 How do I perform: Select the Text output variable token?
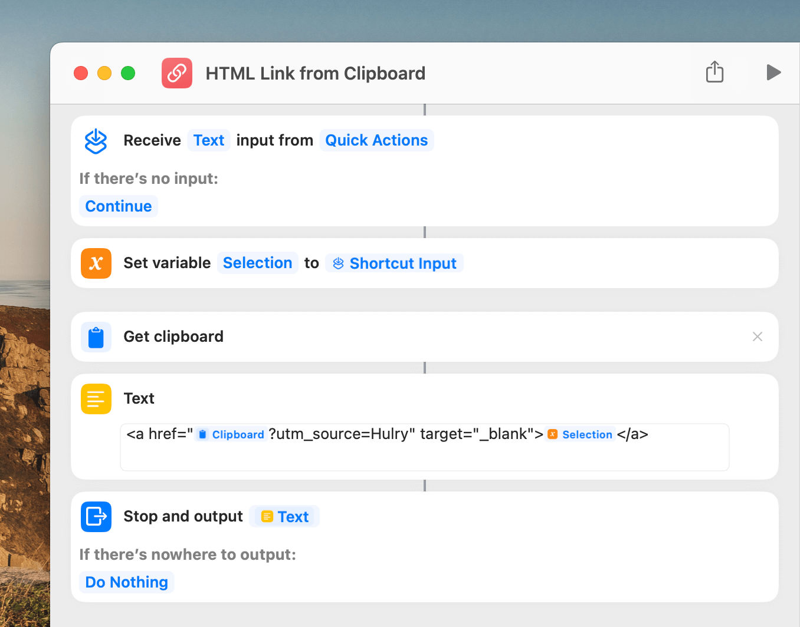tap(285, 517)
